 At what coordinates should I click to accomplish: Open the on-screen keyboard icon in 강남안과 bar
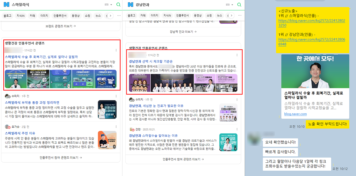tap(228, 5)
